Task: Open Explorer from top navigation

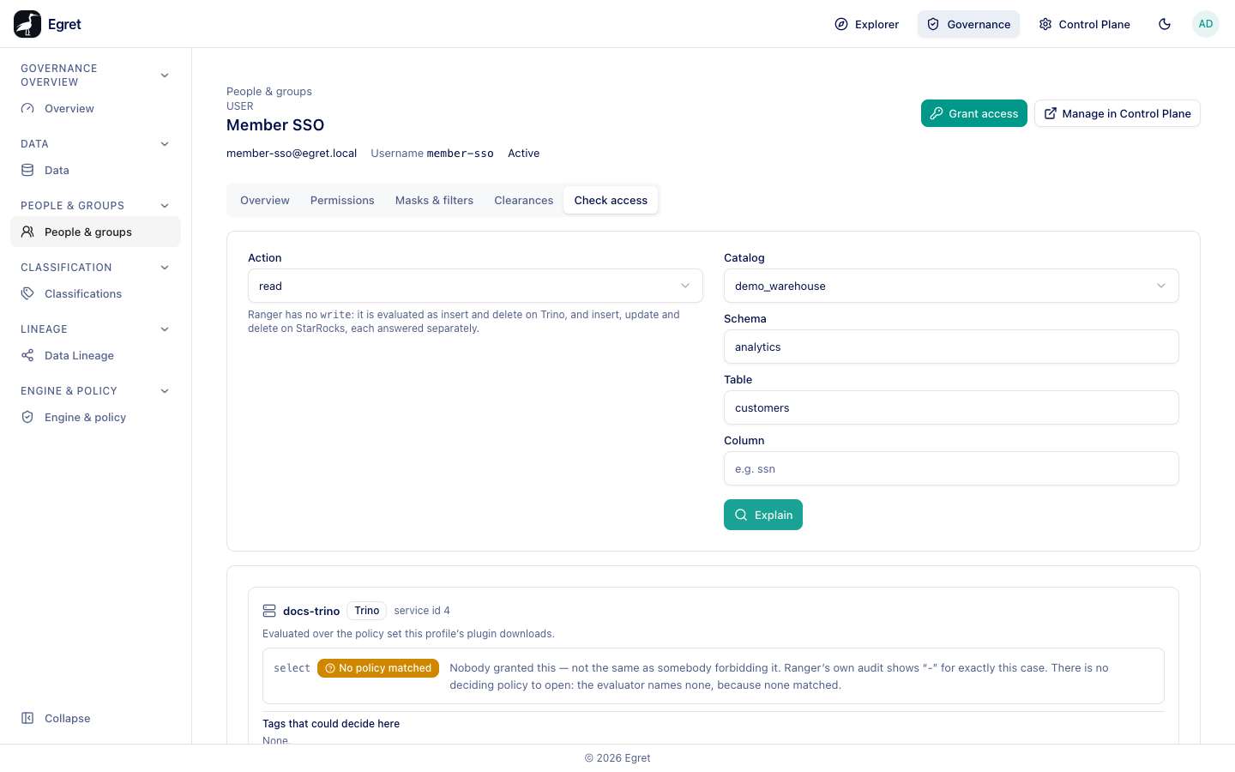Action: (867, 24)
